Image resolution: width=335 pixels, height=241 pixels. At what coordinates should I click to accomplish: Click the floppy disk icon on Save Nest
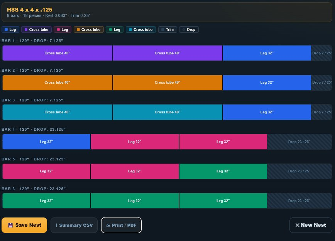coord(10,225)
